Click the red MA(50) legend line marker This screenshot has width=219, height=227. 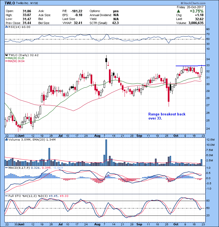tap(6, 61)
